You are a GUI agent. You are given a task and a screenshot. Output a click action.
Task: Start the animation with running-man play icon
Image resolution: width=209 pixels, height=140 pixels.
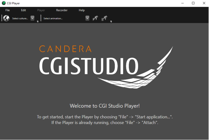tap(95, 18)
